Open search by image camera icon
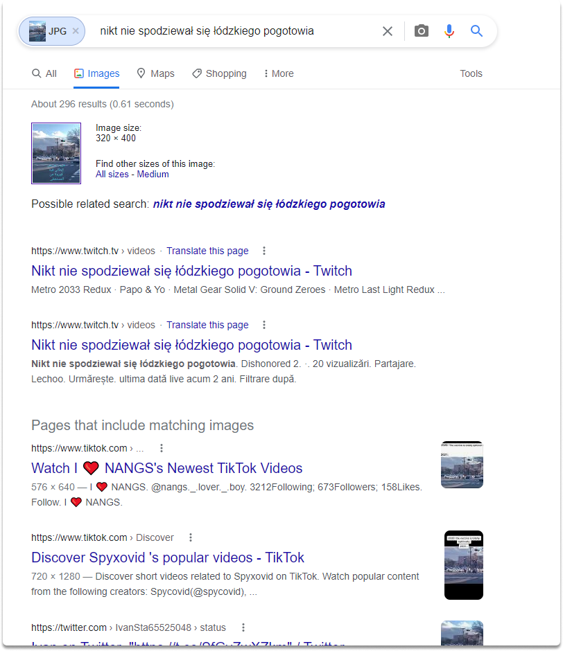The height and width of the screenshot is (651, 563). pyautogui.click(x=422, y=31)
